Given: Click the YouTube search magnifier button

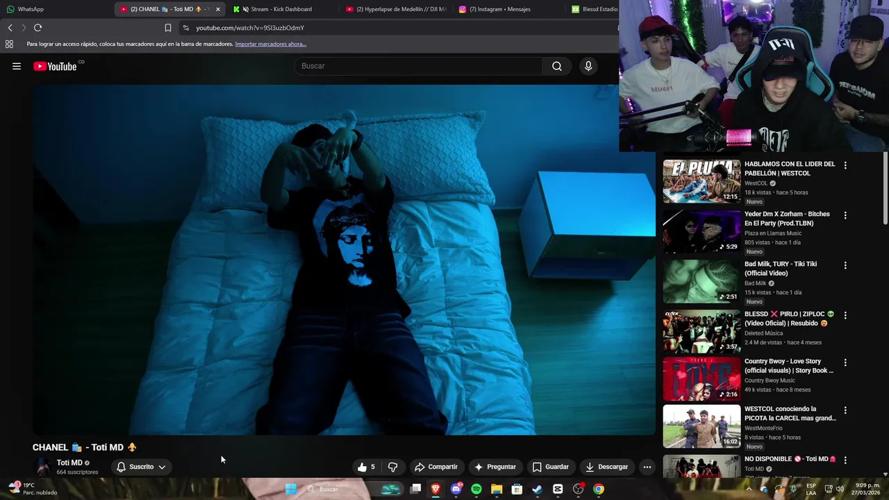Looking at the screenshot, I should click(x=557, y=66).
